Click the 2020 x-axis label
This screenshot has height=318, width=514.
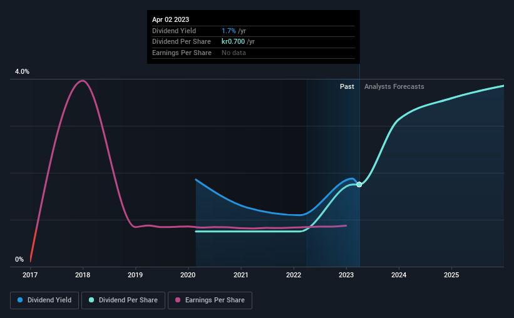tap(188, 275)
